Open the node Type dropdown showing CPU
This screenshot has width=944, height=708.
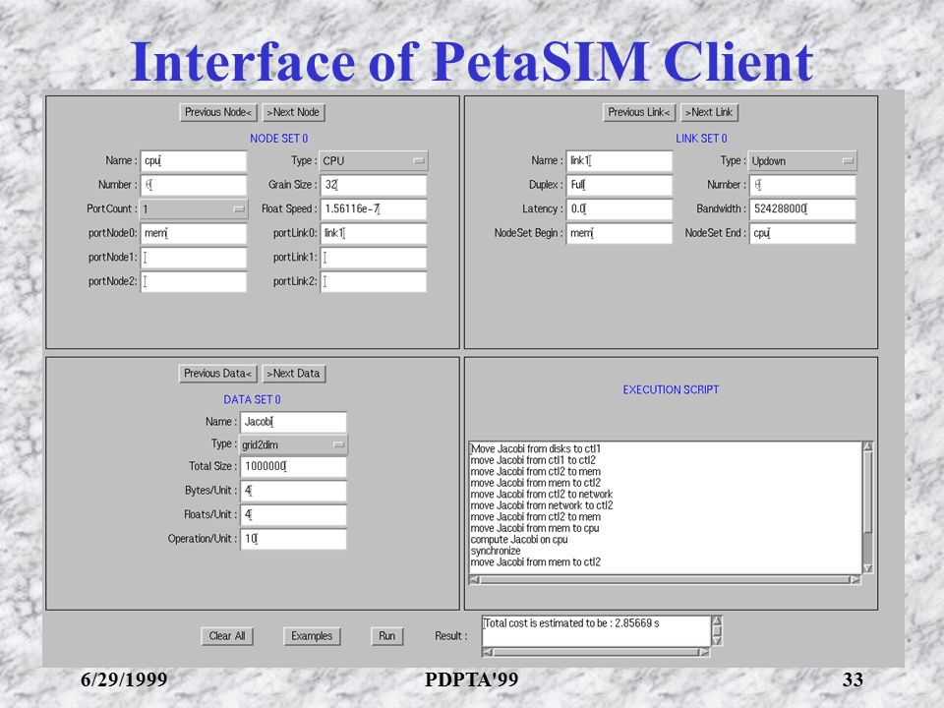click(x=374, y=160)
